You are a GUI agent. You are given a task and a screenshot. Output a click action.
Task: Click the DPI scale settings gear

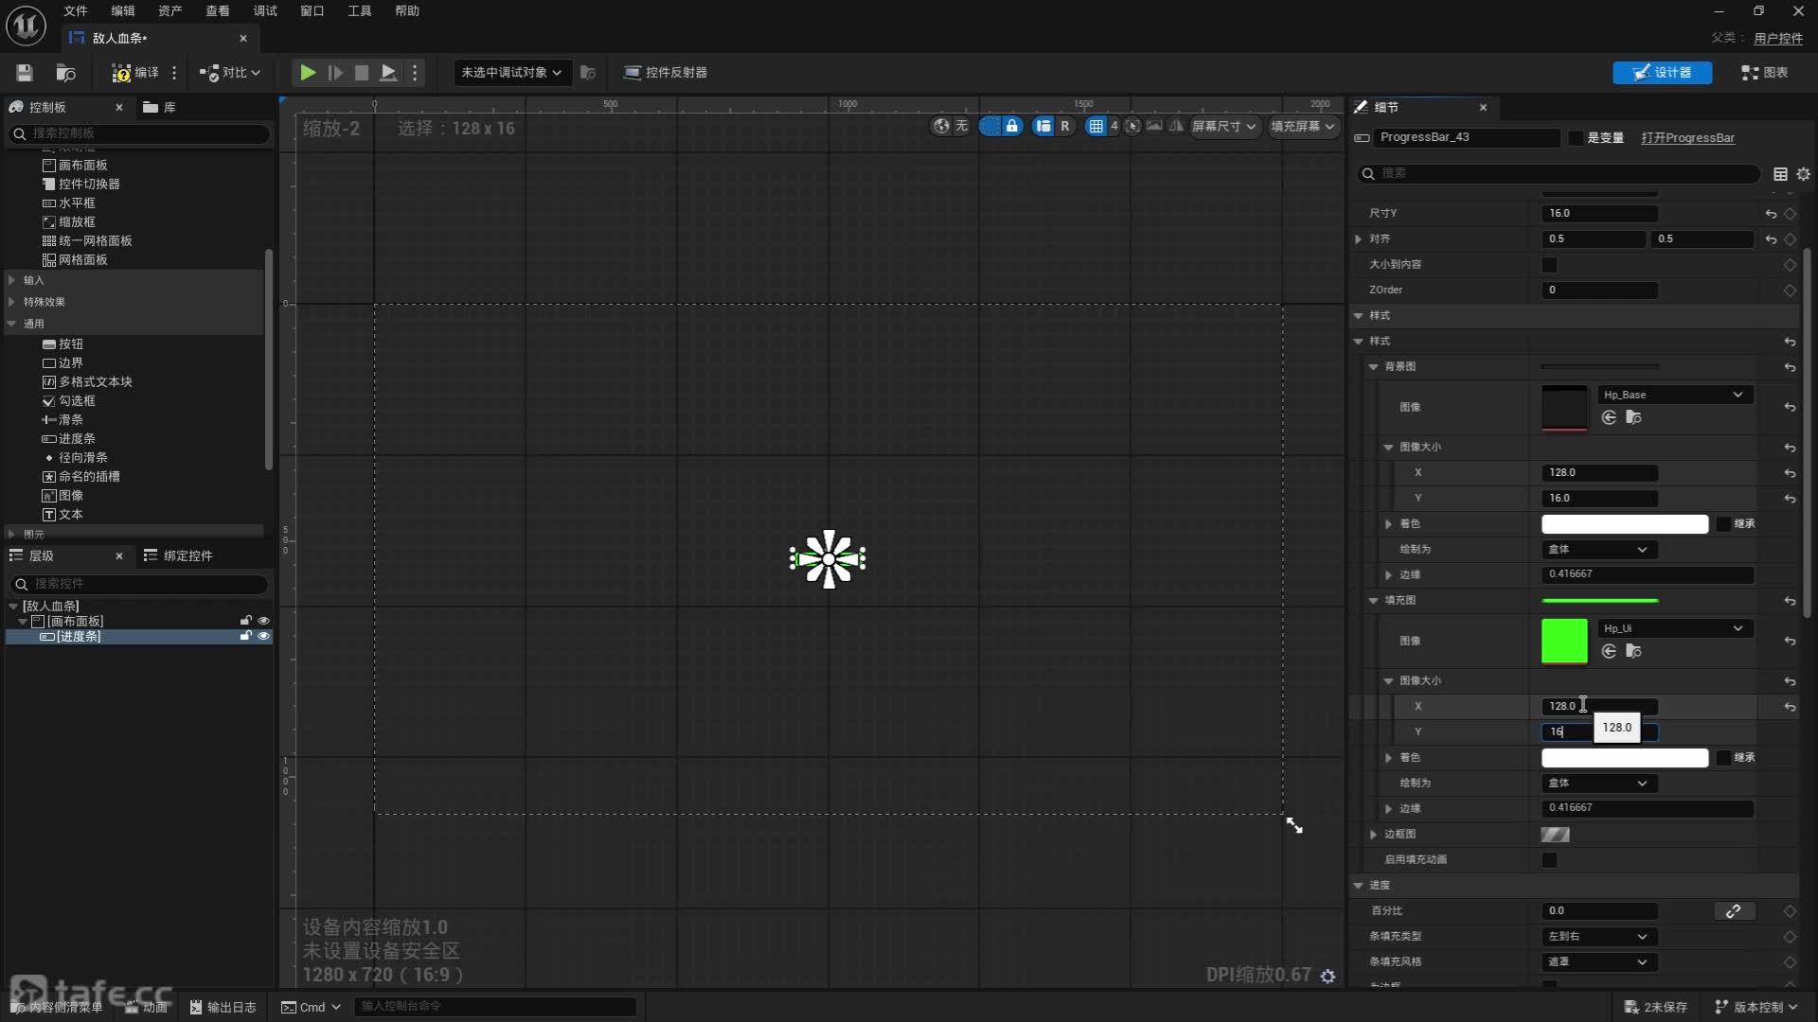[x=1328, y=976]
